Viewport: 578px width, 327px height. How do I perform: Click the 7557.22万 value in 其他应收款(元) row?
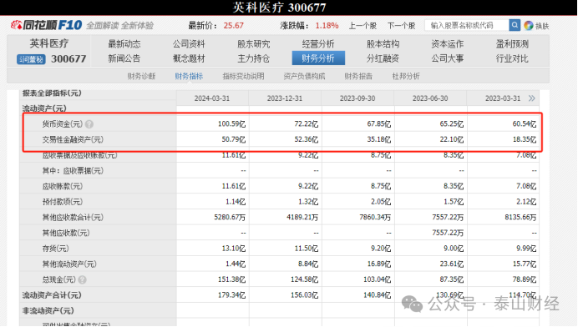pyautogui.click(x=448, y=233)
